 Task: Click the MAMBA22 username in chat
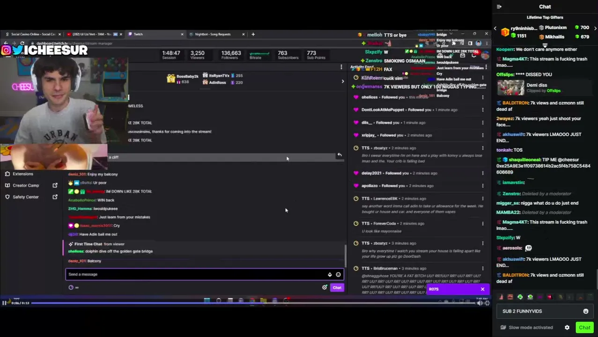[508, 212]
